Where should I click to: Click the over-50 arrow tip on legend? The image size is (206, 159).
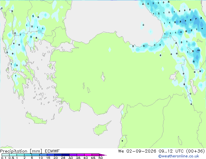[103, 155]
